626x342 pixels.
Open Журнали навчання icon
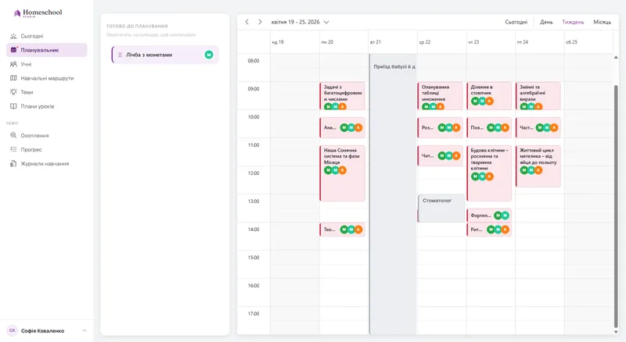point(13,163)
